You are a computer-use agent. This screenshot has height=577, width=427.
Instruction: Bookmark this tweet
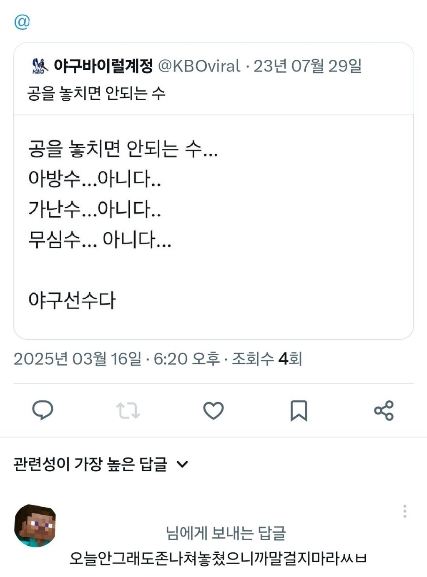(299, 410)
